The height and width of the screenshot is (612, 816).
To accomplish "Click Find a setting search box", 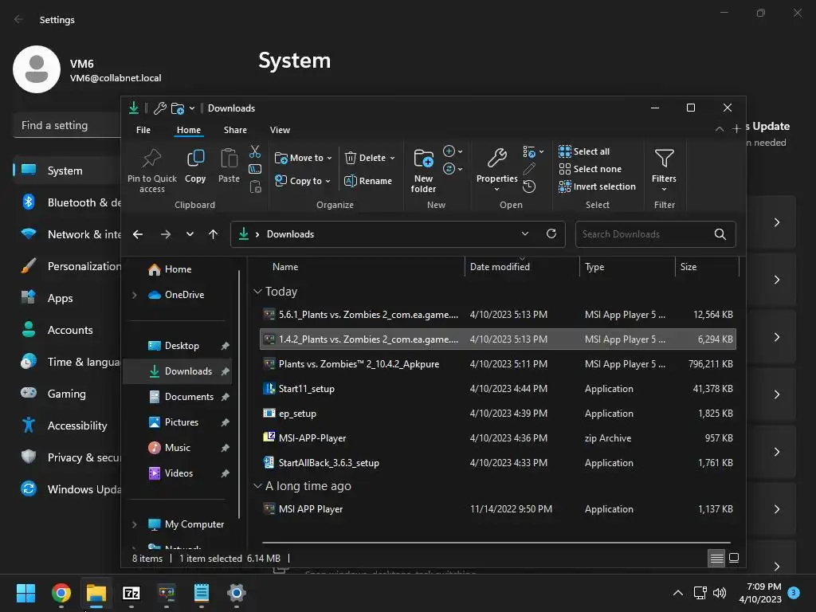I will coord(68,125).
